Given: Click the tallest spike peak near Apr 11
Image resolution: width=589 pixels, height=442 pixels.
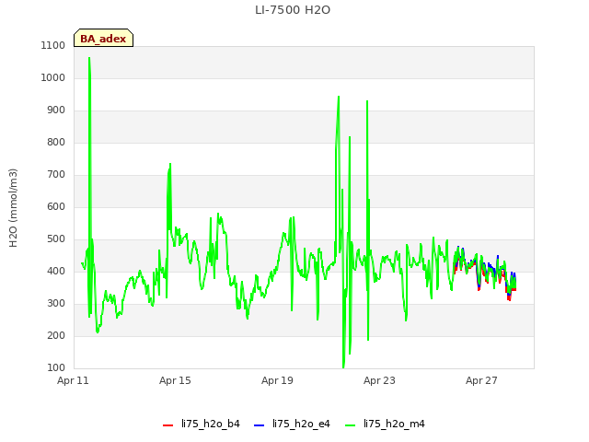Looking at the screenshot, I should (89, 58).
